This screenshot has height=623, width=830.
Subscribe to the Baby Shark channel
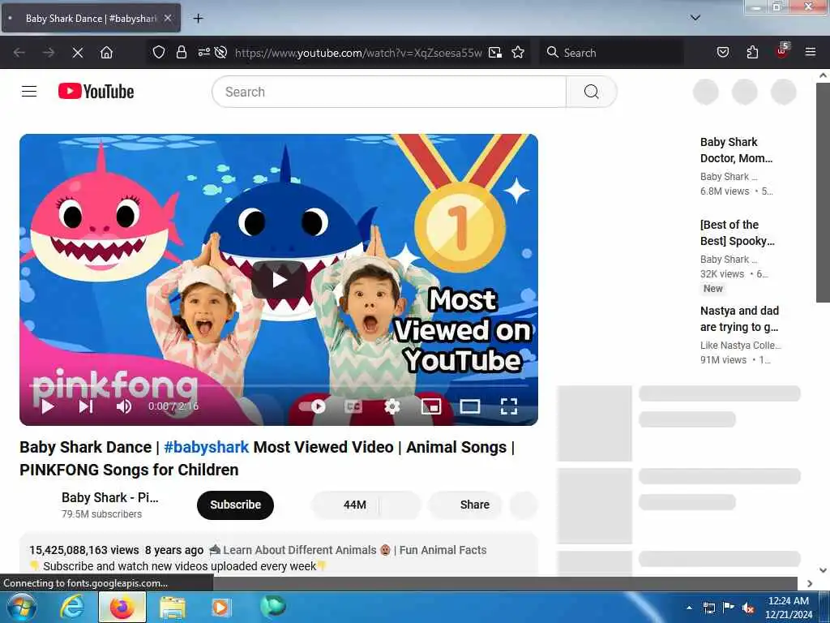tap(236, 505)
